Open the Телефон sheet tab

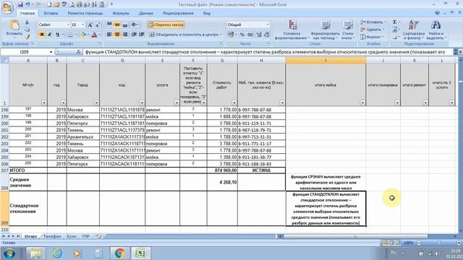pos(52,236)
